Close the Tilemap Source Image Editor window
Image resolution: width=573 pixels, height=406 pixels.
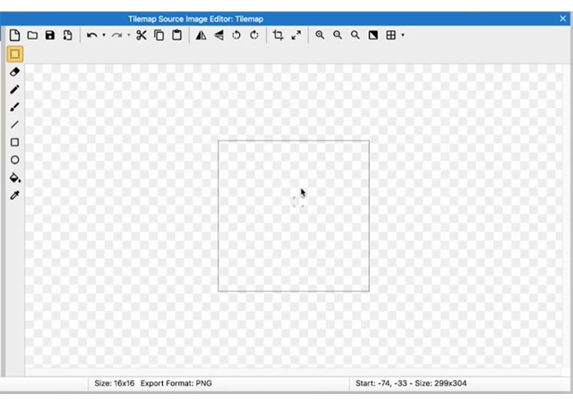click(x=562, y=18)
